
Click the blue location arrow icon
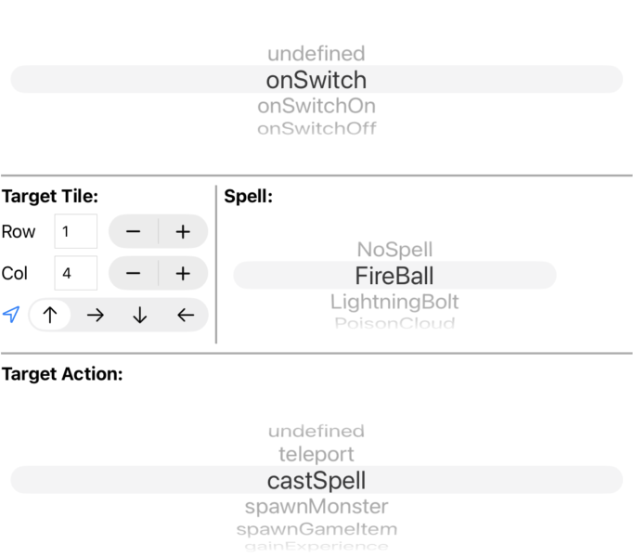tap(11, 315)
